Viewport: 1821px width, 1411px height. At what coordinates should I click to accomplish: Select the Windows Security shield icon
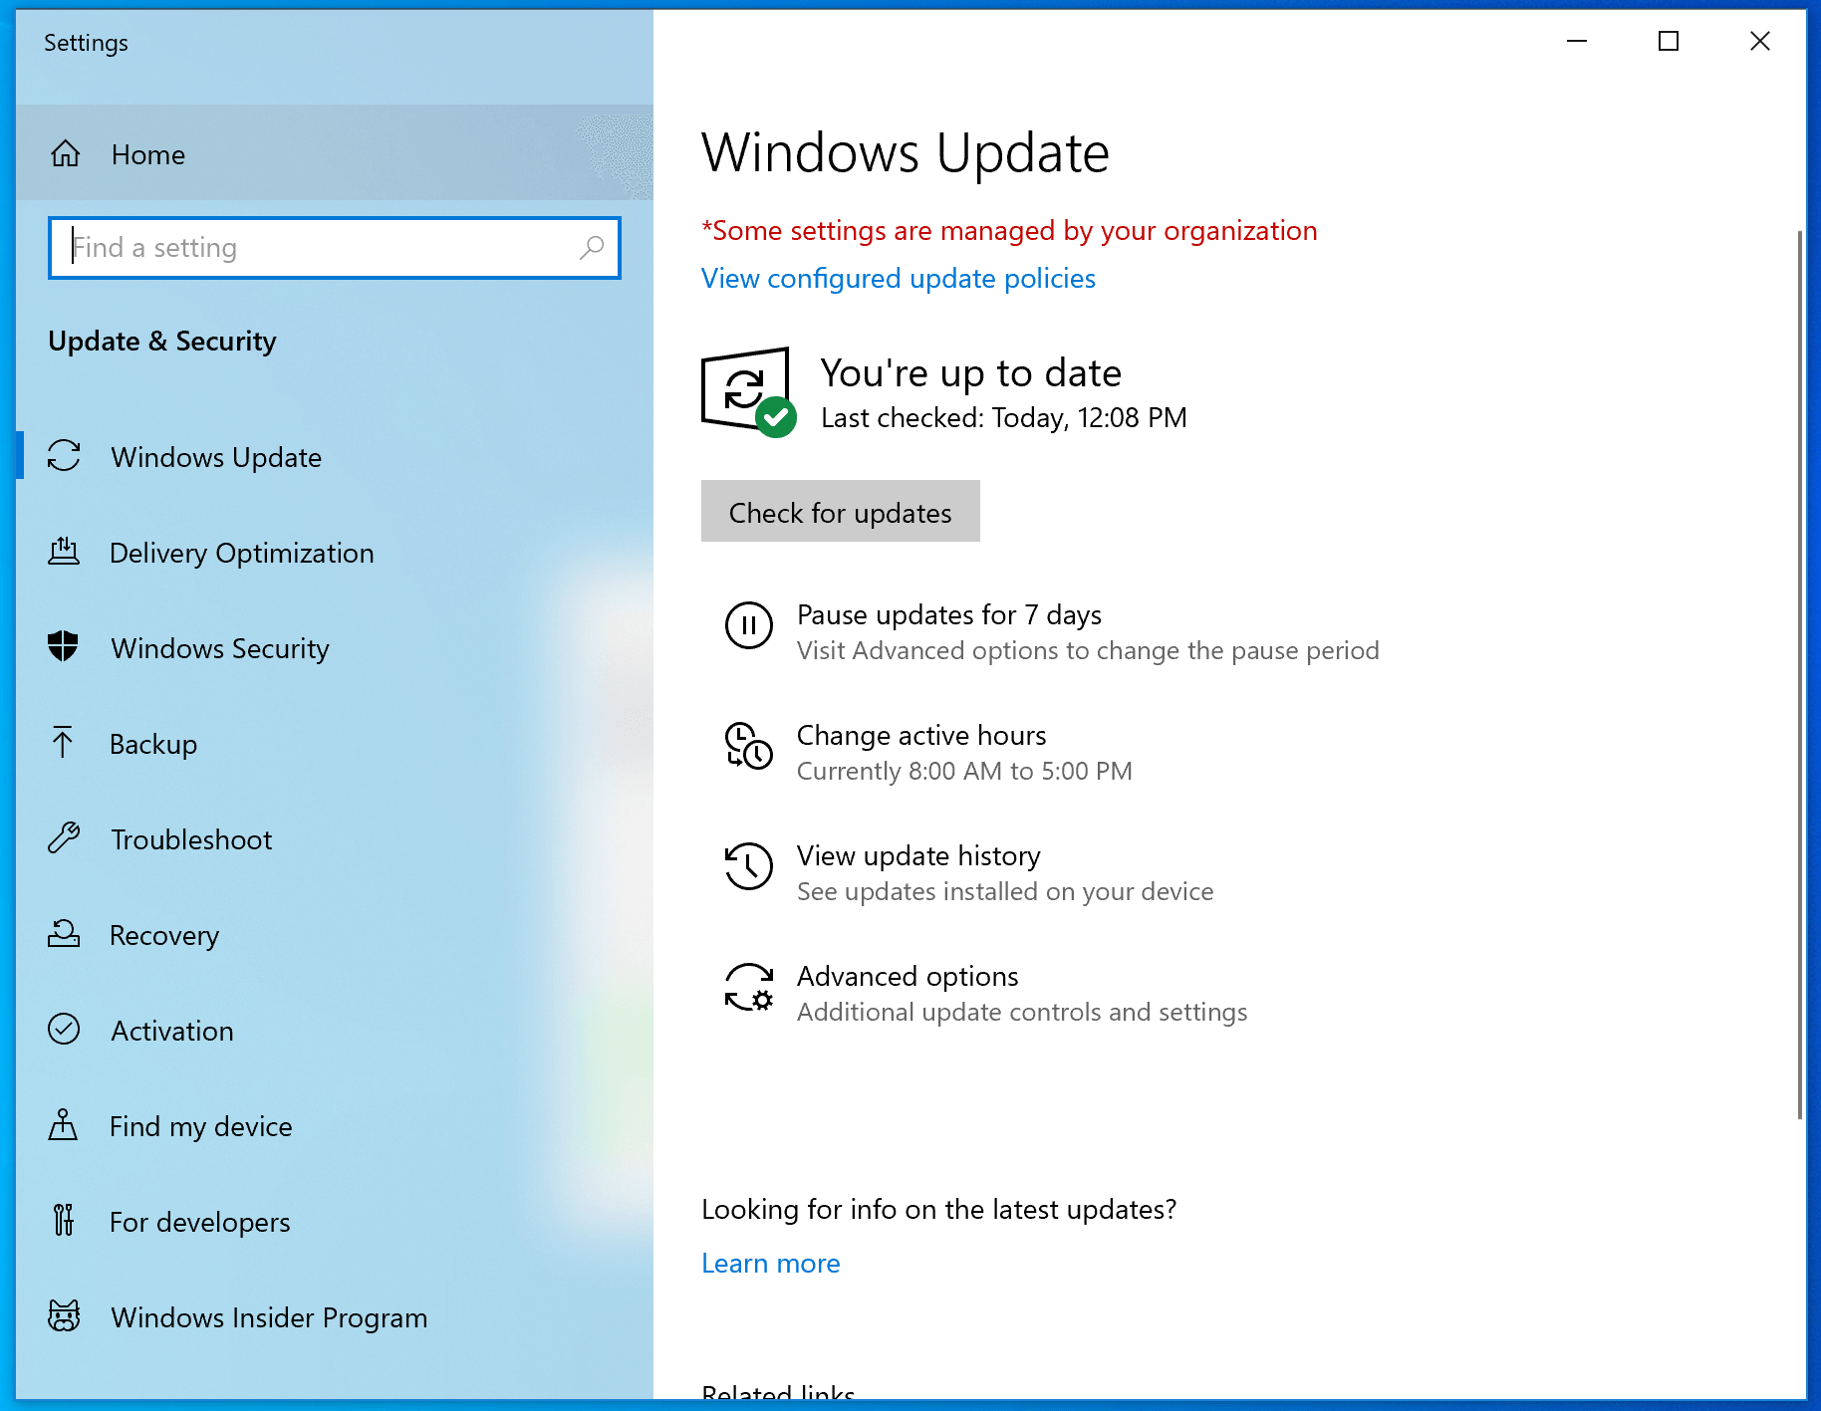click(x=64, y=647)
